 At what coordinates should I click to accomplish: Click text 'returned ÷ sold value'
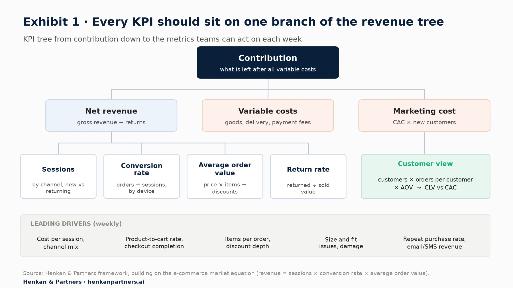[x=308, y=188]
